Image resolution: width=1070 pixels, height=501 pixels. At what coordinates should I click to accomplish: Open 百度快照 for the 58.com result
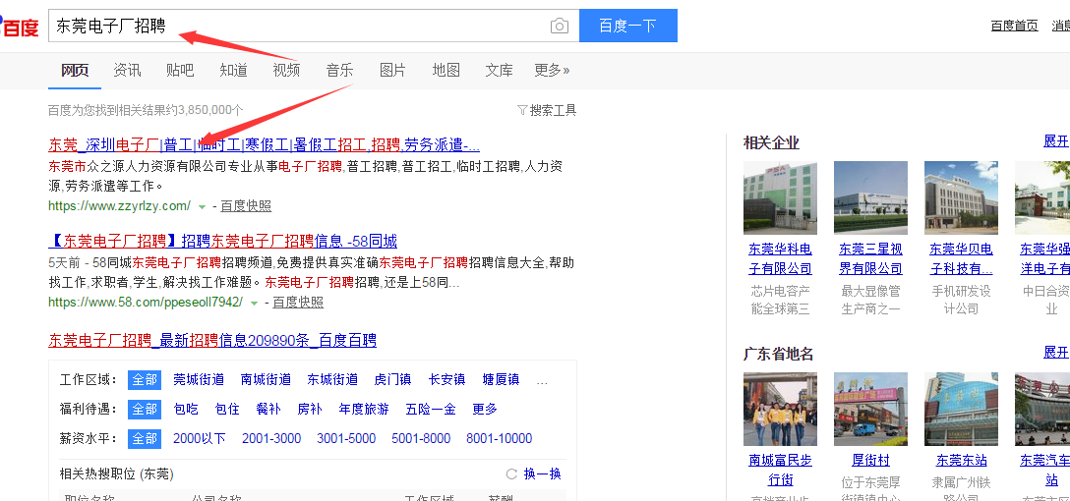coord(298,303)
